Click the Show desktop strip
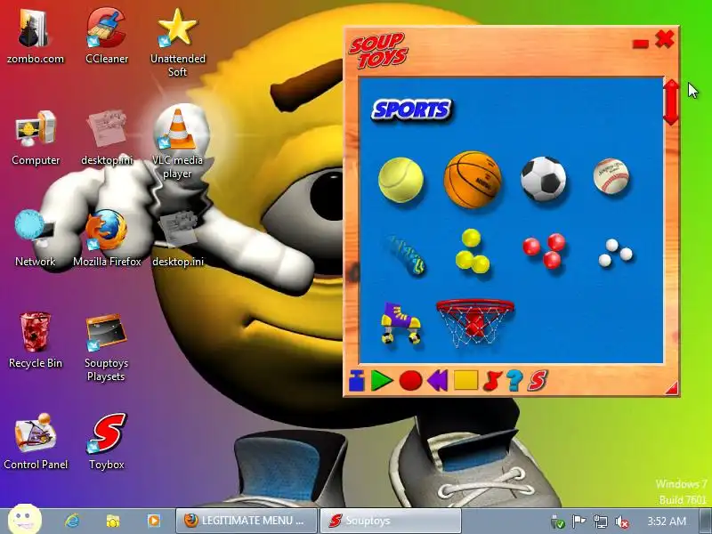 (706, 521)
